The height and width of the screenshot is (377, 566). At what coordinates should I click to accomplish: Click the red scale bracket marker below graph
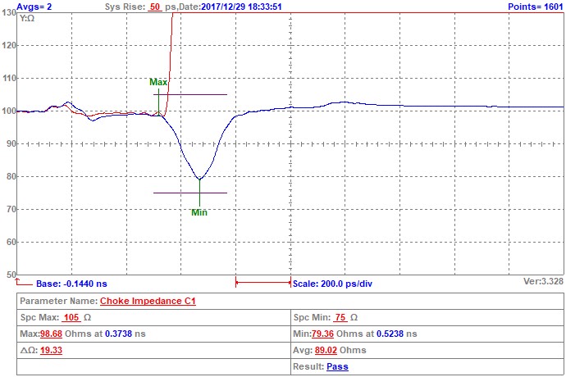262,283
